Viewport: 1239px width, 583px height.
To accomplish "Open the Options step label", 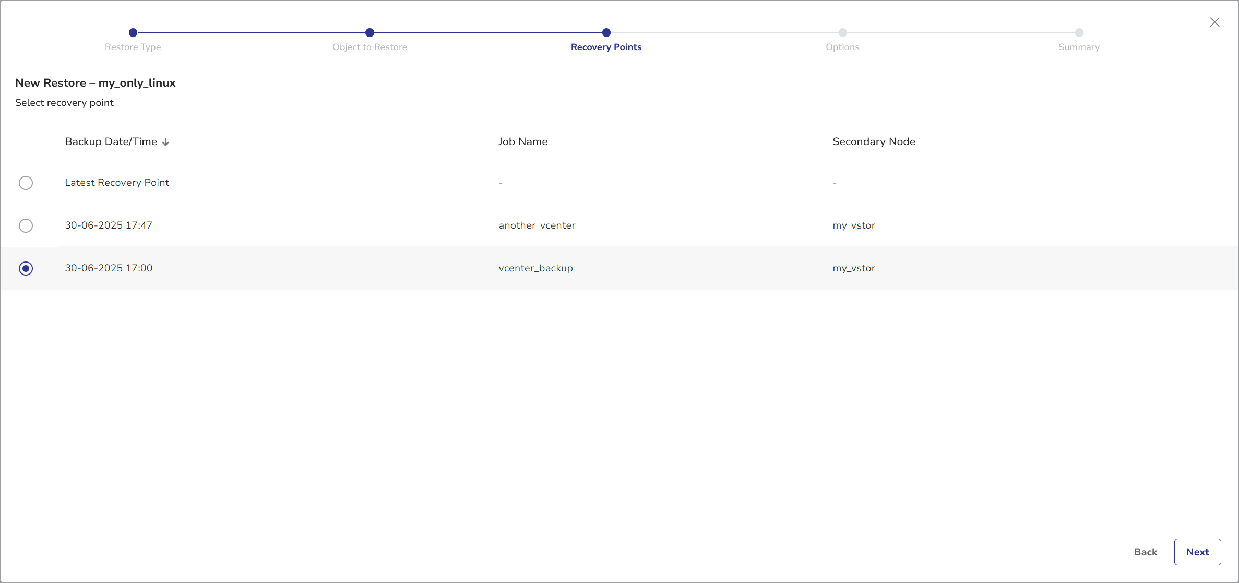I will (x=842, y=47).
